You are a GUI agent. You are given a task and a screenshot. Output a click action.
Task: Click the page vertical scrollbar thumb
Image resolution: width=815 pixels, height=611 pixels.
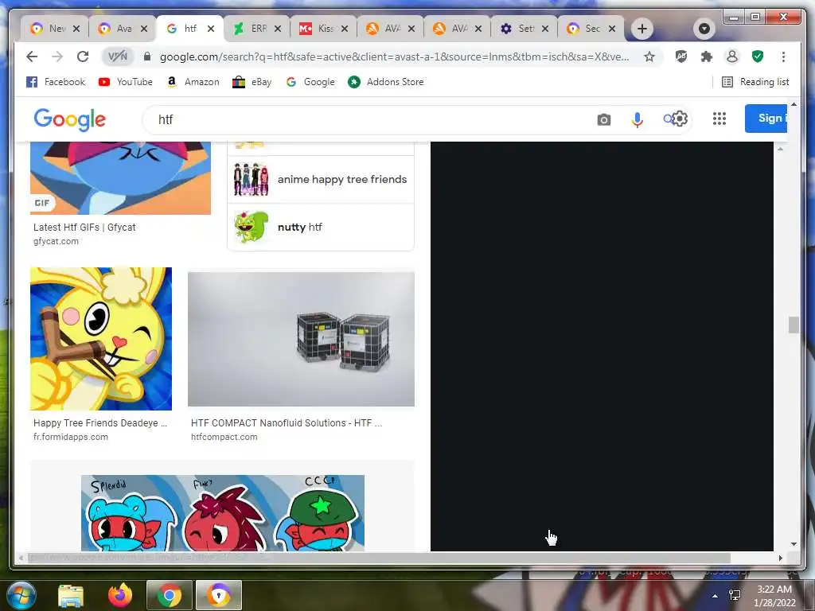click(794, 325)
